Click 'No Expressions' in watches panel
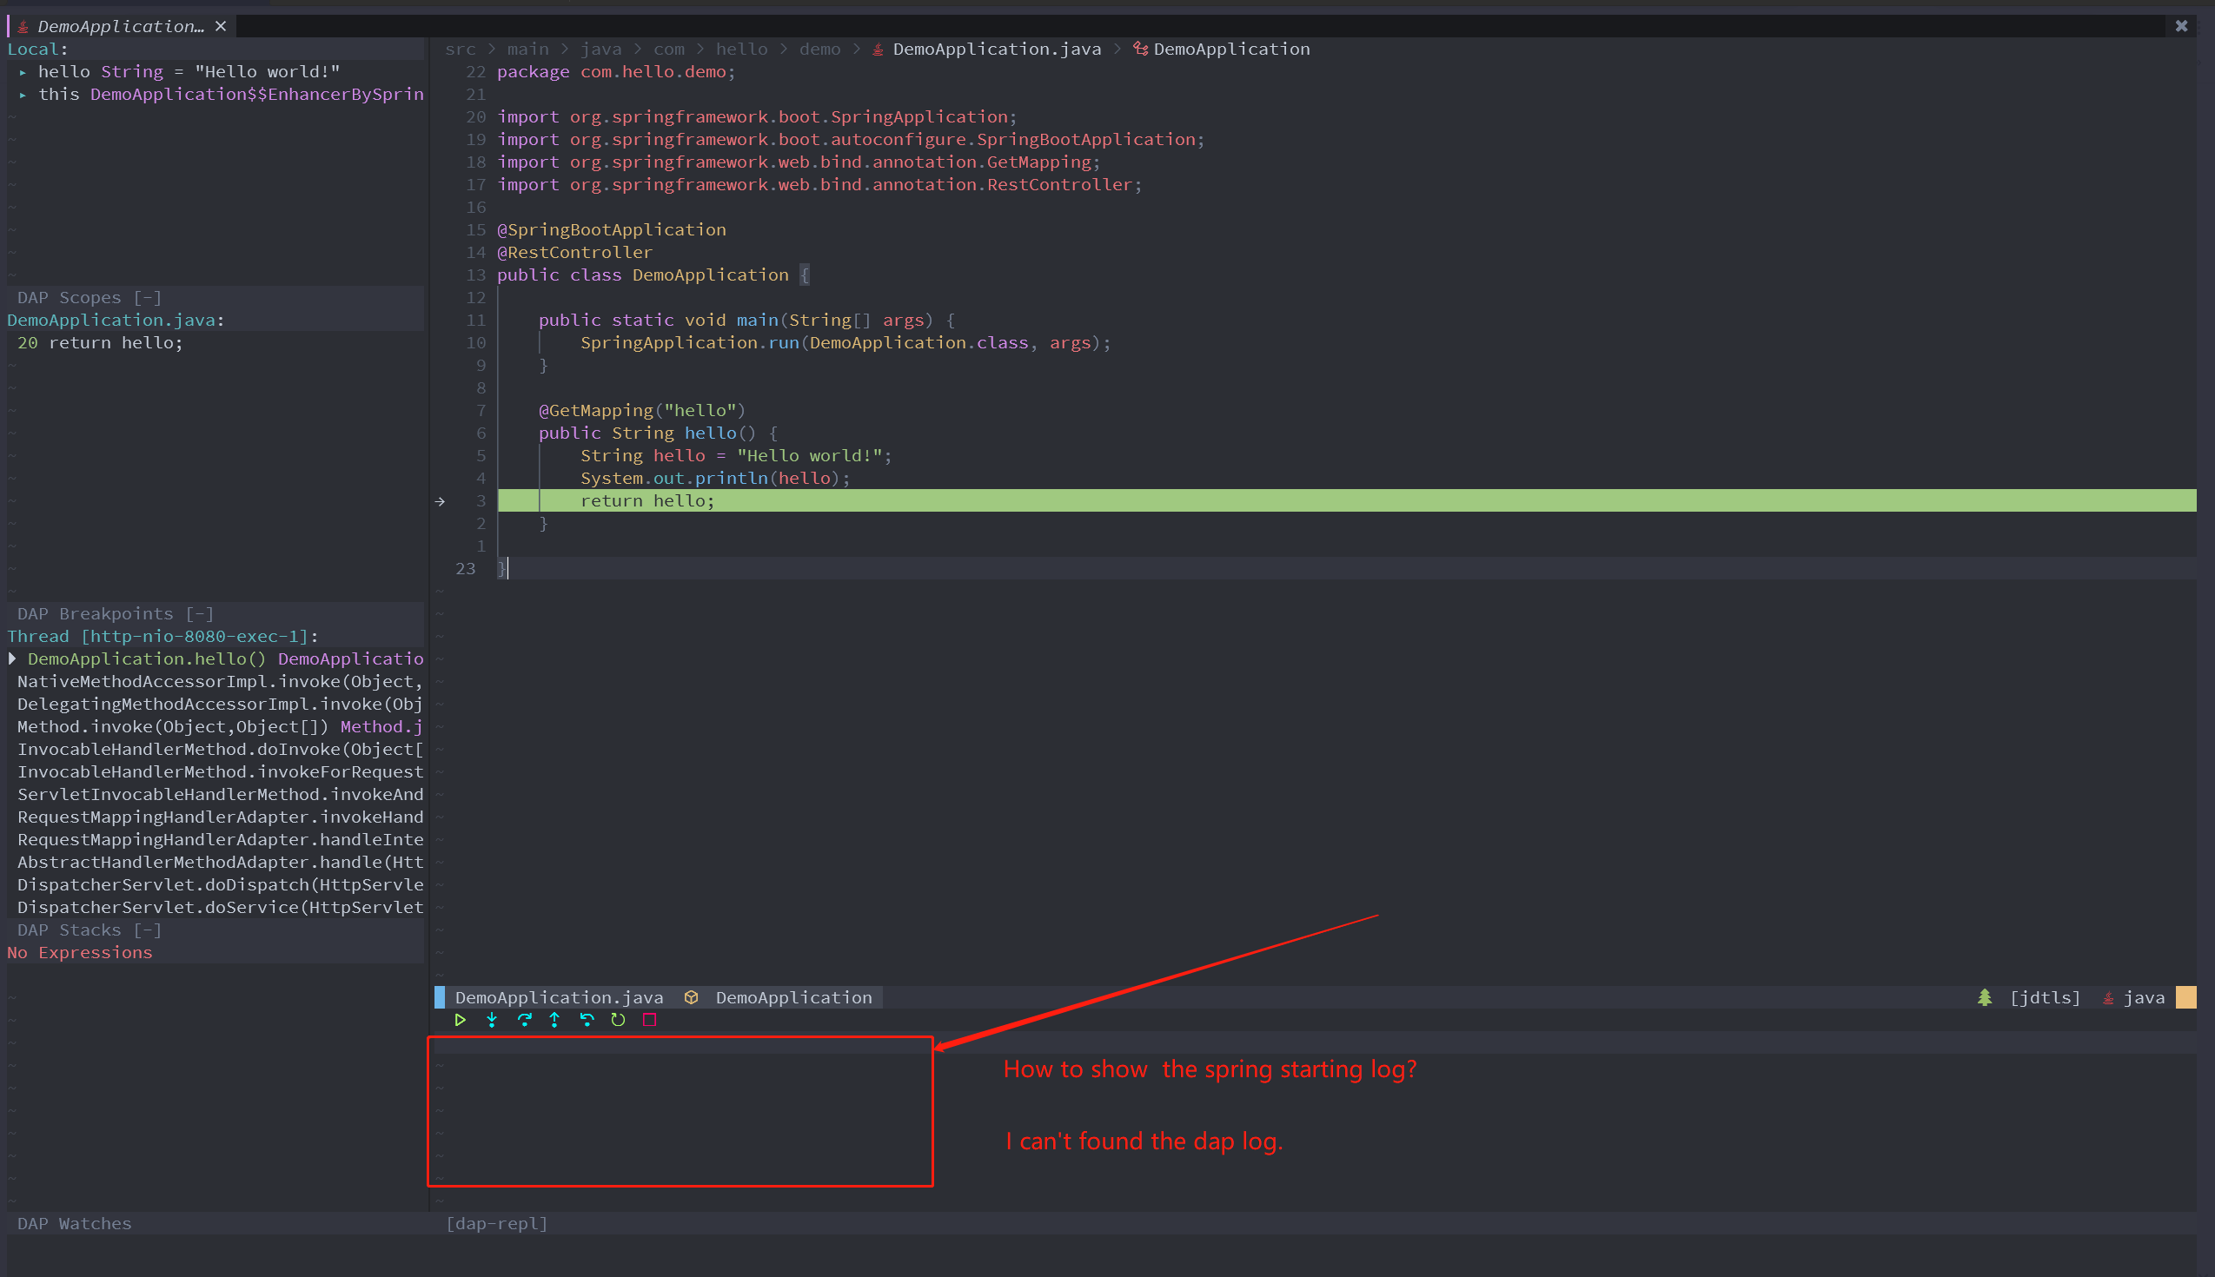Viewport: 2215px width, 1277px height. tap(80, 953)
